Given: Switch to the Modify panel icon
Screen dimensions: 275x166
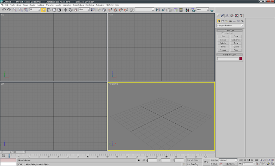Looking at the screenshot, I should (x=222, y=16).
